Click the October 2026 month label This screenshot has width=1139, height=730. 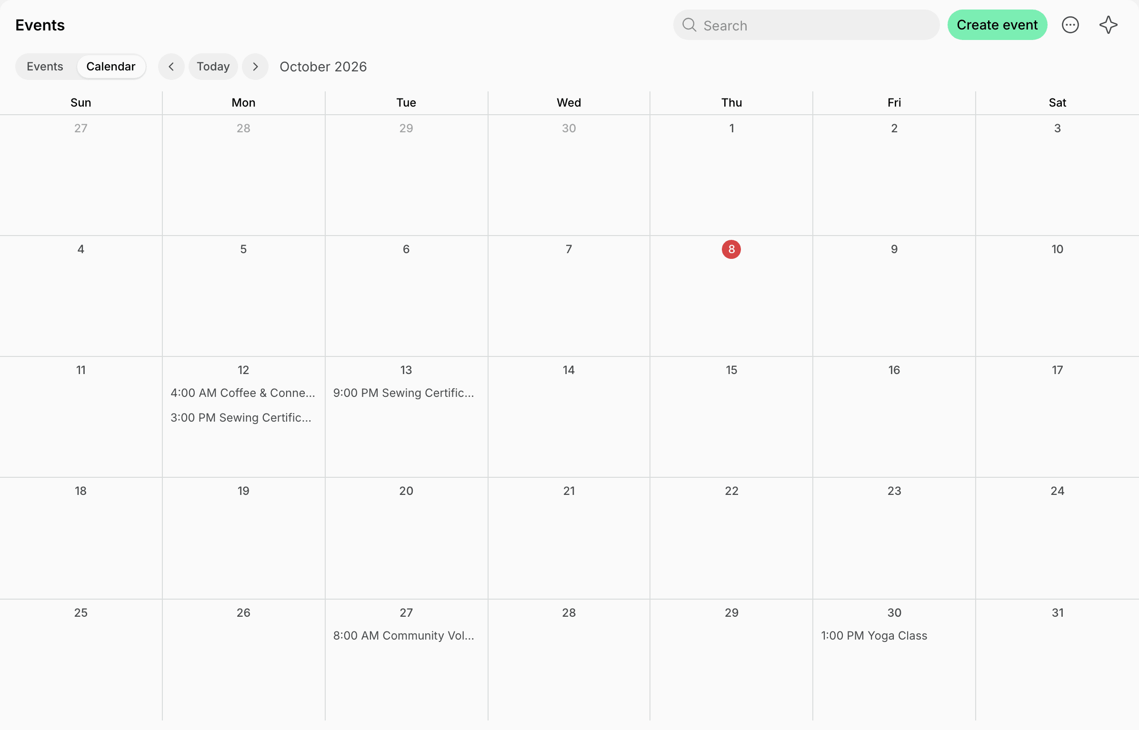323,67
